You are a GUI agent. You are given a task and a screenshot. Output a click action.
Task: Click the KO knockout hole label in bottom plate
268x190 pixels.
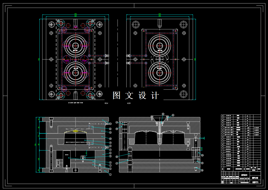coord(76,170)
